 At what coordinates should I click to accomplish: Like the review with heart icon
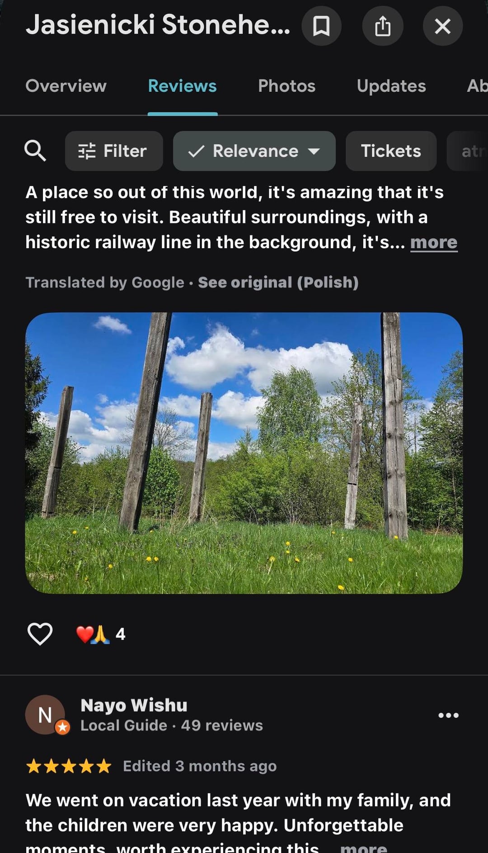click(40, 634)
